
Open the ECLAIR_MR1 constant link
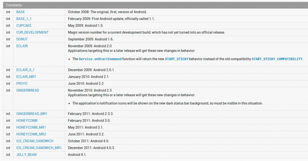click(26, 77)
